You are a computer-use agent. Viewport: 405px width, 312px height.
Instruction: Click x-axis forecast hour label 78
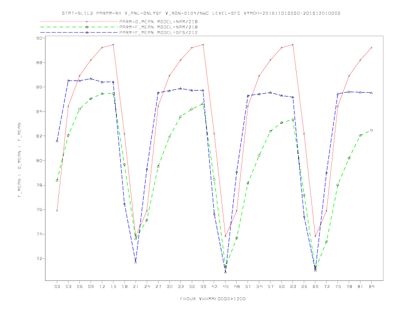point(349,287)
